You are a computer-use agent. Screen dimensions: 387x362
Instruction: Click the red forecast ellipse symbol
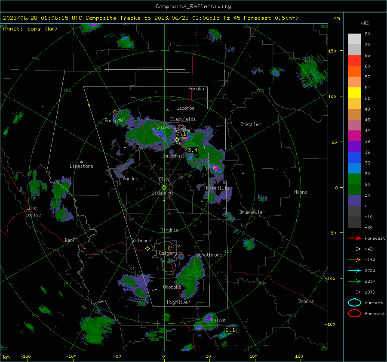[x=354, y=313]
